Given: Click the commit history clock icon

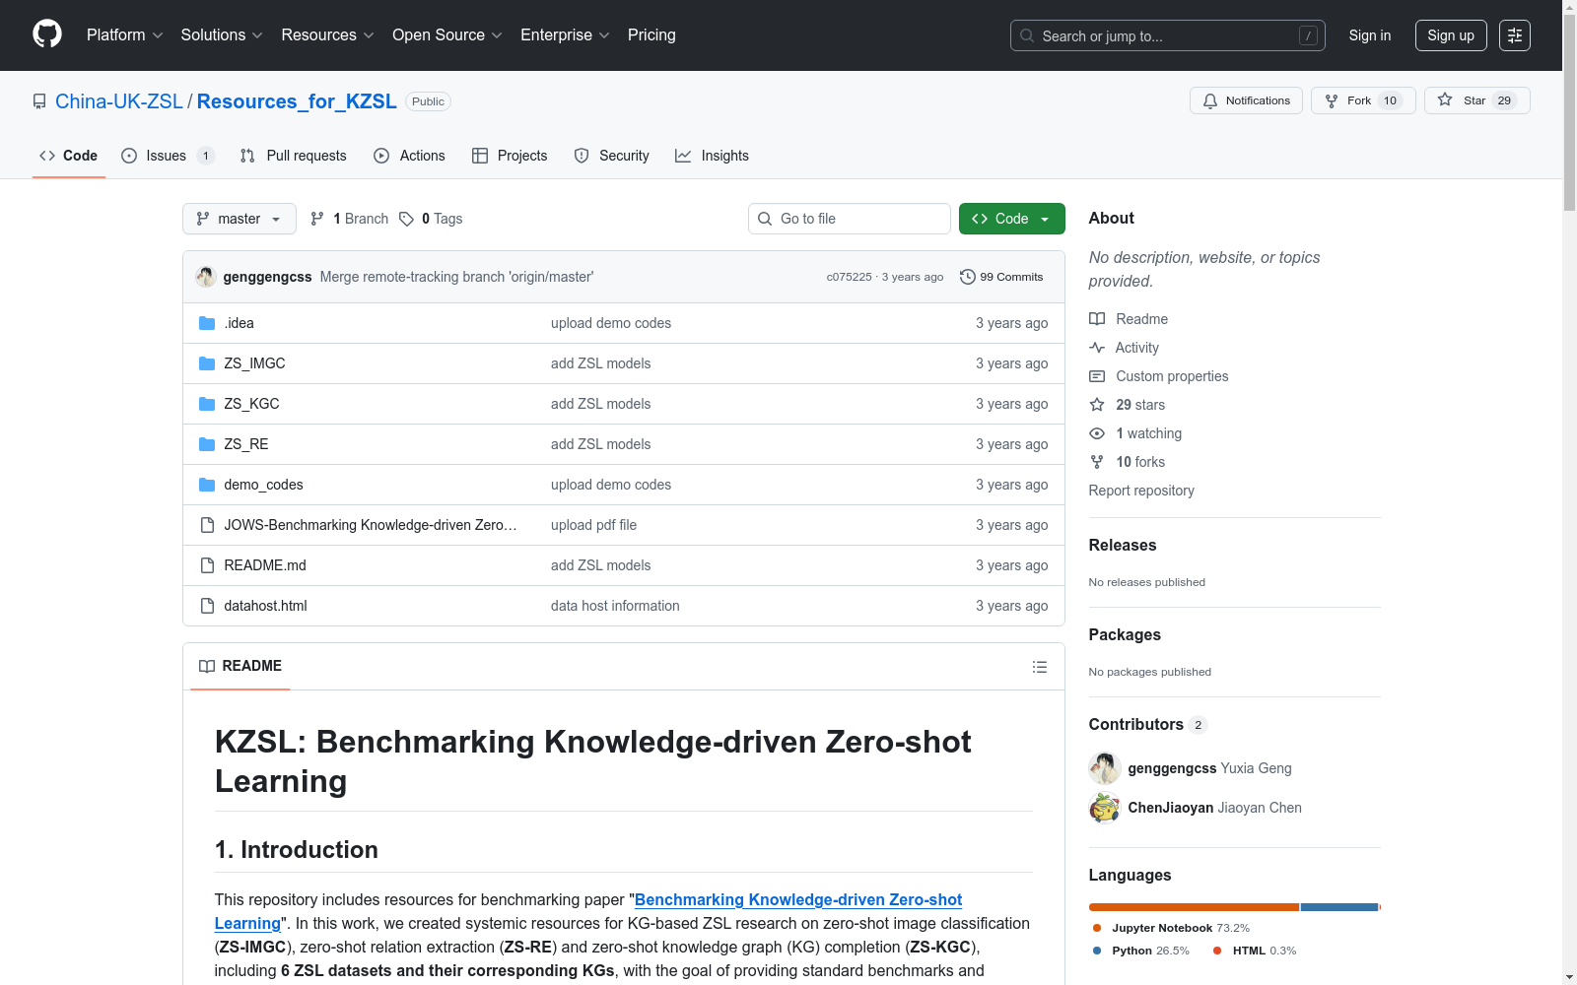Looking at the screenshot, I should pos(968,277).
